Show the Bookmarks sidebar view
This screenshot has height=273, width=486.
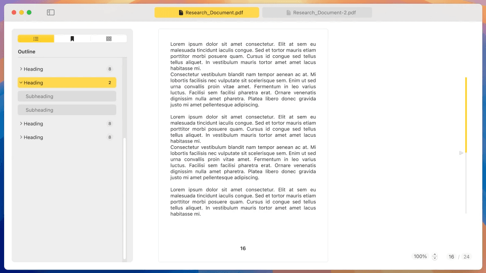(72, 39)
